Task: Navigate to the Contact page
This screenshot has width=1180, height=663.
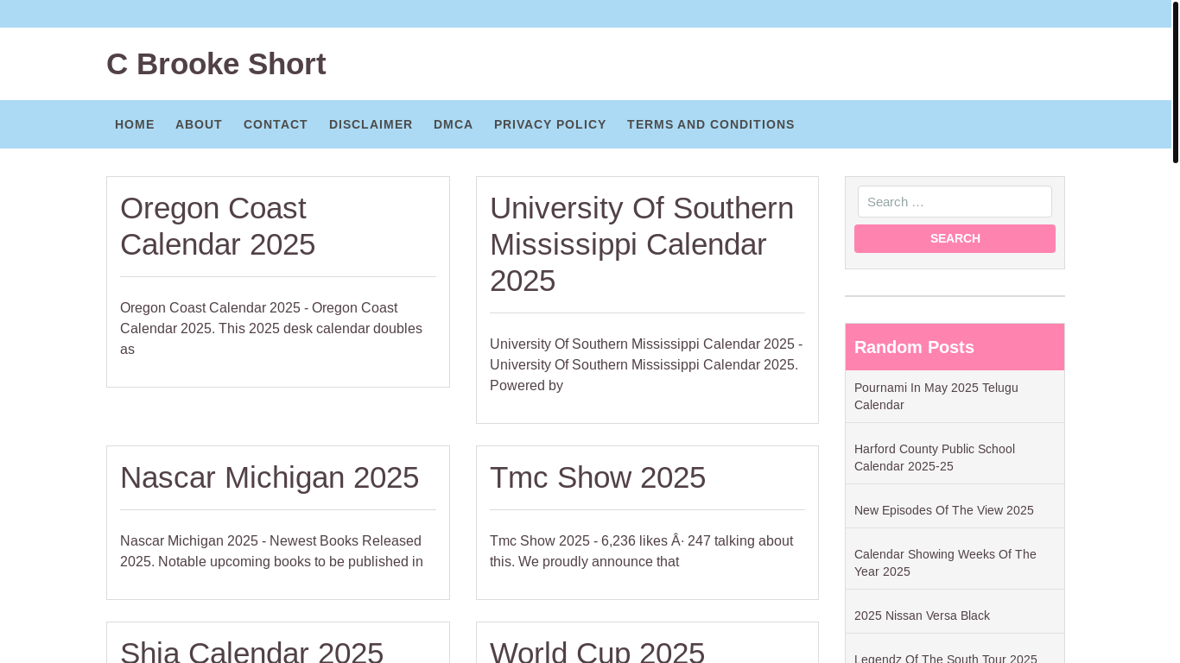Action: coord(276,124)
